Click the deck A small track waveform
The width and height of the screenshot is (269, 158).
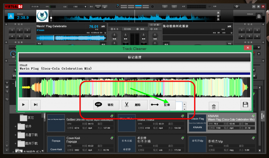pyautogui.click(x=71, y=38)
